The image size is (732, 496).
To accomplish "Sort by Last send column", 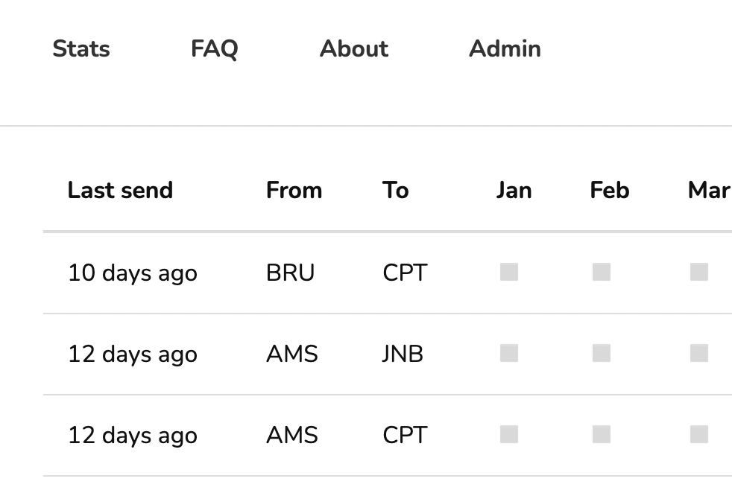I will [120, 191].
